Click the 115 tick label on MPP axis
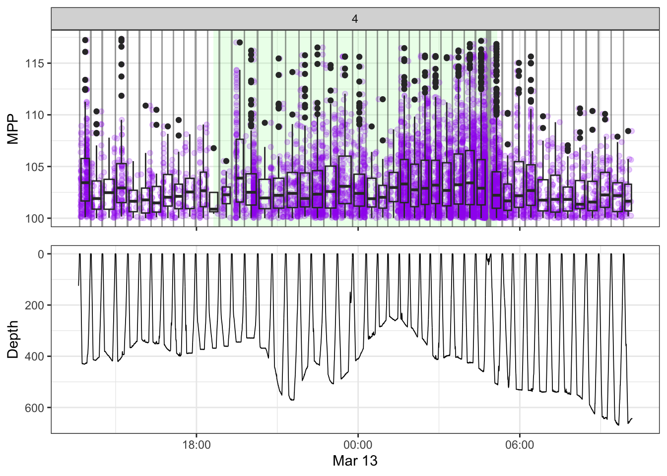The width and height of the screenshot is (667, 476). pyautogui.click(x=35, y=63)
